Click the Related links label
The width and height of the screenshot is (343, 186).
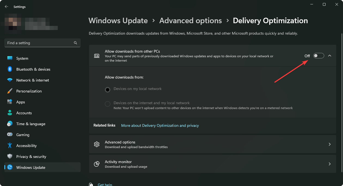pyautogui.click(x=104, y=125)
